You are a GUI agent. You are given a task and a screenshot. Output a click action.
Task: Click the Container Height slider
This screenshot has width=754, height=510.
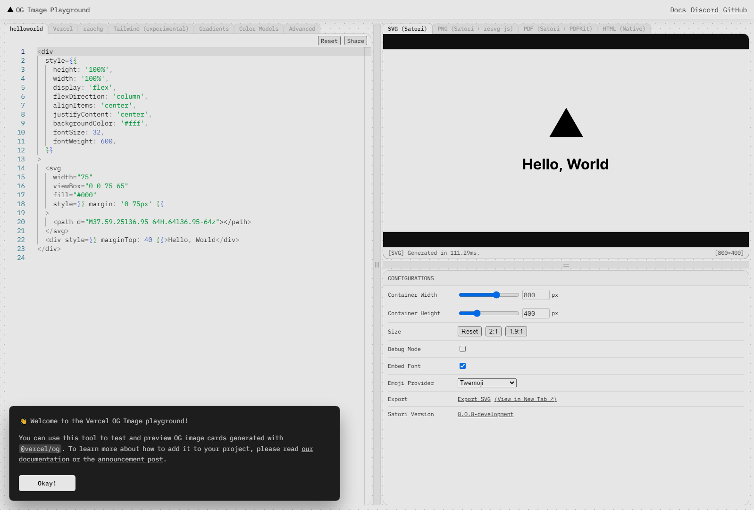[x=489, y=313]
